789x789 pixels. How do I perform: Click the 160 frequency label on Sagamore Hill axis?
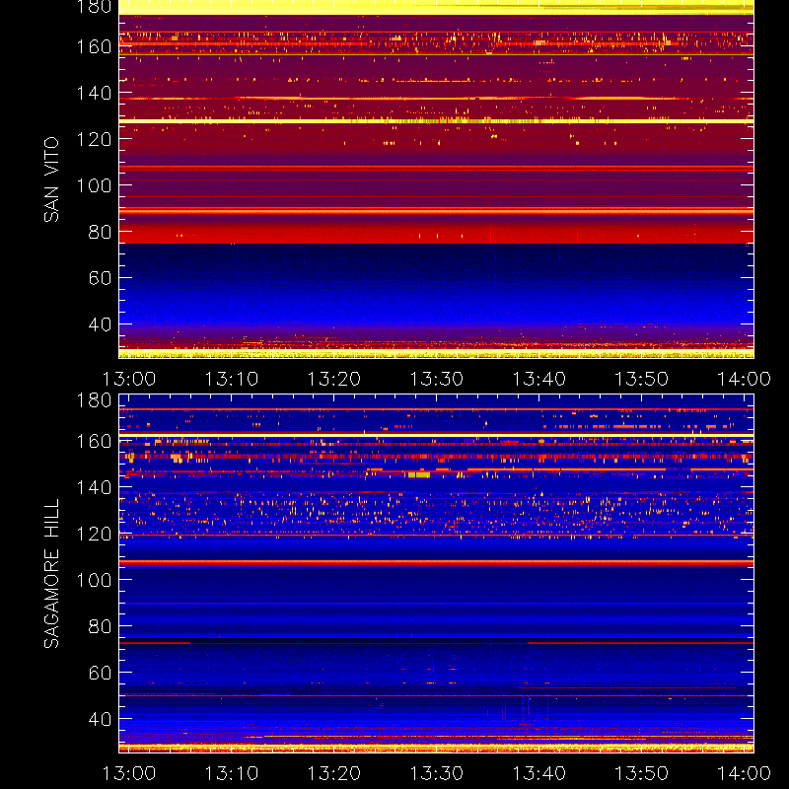click(94, 441)
